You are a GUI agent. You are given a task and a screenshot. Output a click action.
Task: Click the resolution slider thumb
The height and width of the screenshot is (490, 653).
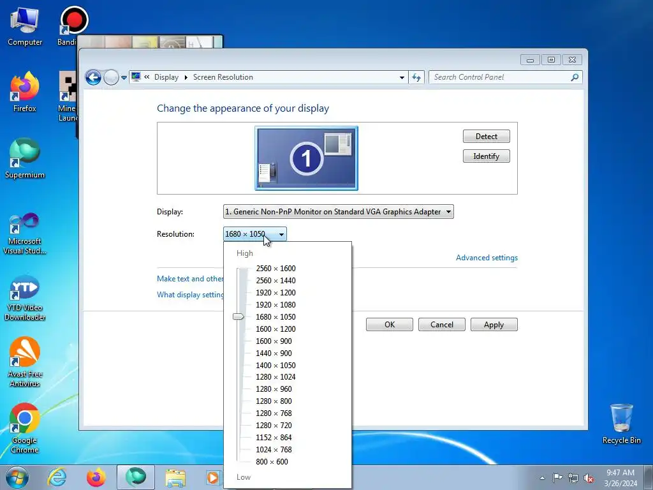click(238, 316)
